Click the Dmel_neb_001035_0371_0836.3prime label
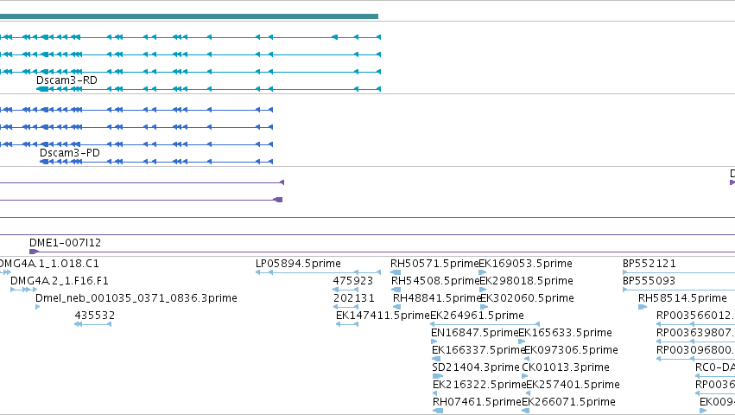The height and width of the screenshot is (415, 735). [136, 298]
